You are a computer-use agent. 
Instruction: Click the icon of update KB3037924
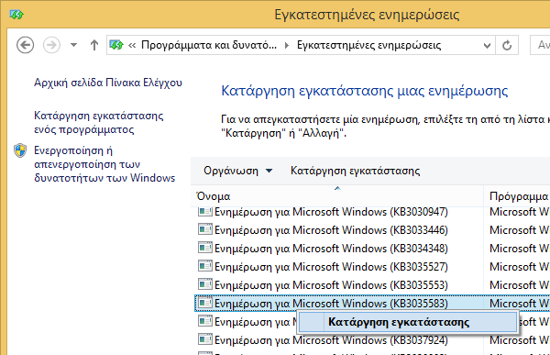point(205,339)
